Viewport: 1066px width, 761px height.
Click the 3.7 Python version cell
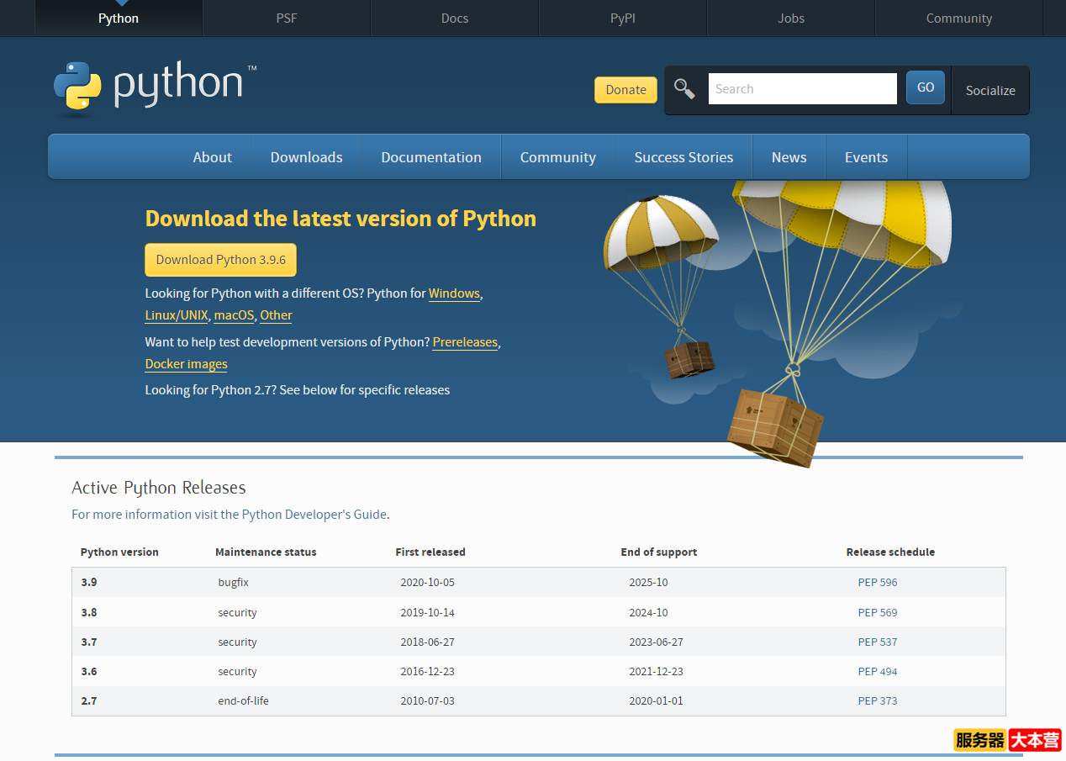(89, 642)
